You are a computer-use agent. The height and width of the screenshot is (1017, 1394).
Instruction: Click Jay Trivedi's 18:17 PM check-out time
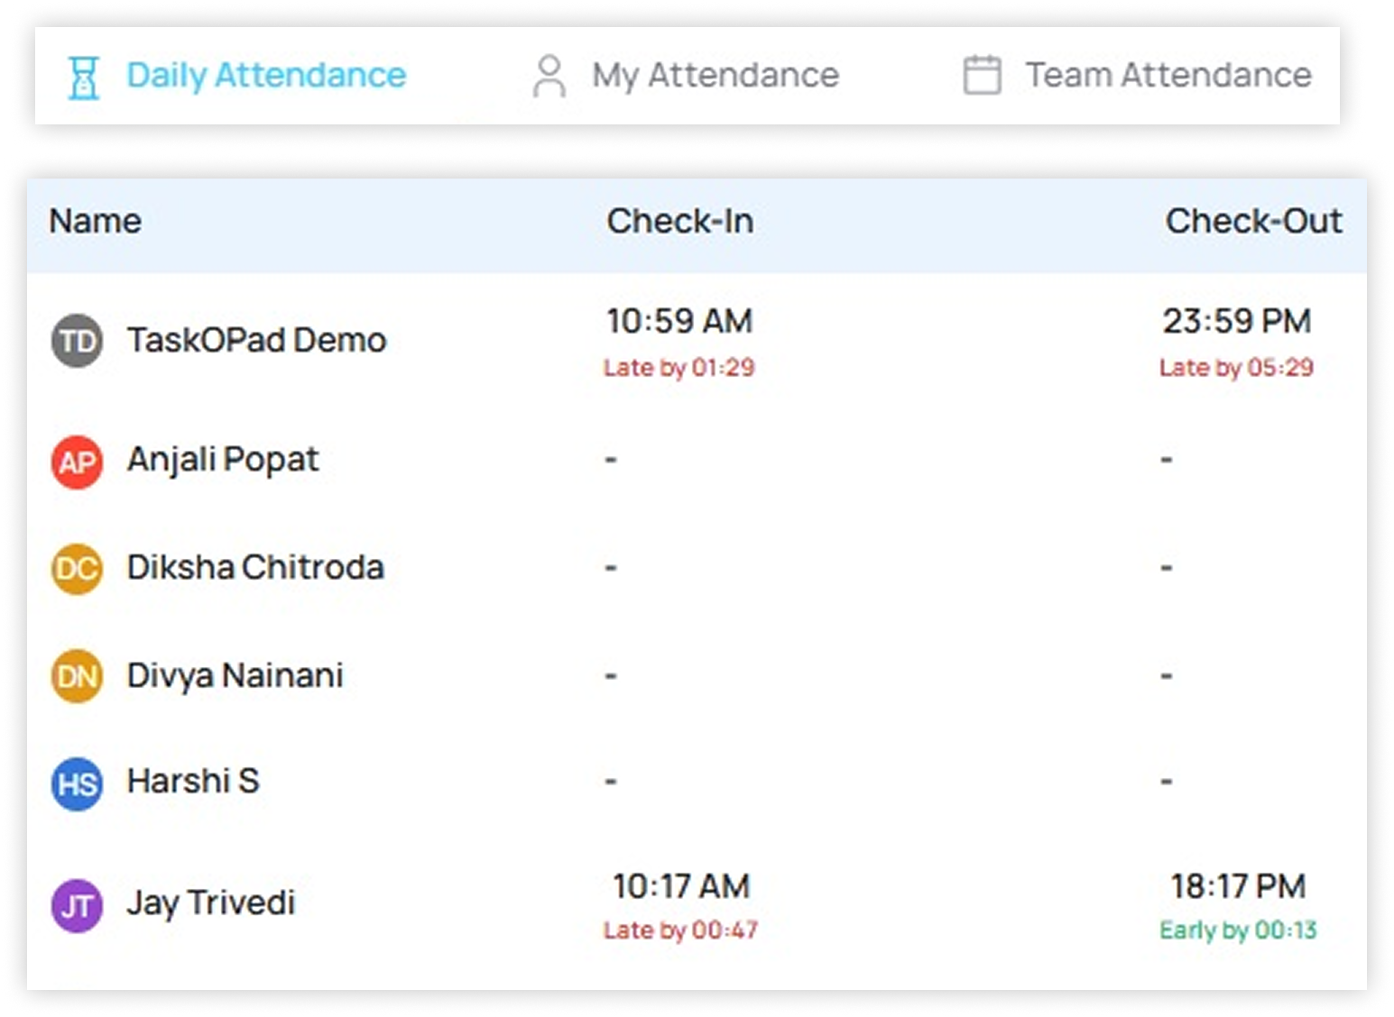(x=1238, y=886)
